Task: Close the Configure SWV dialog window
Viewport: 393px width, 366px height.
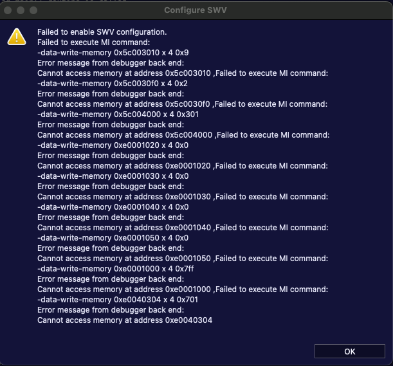Action: point(9,10)
